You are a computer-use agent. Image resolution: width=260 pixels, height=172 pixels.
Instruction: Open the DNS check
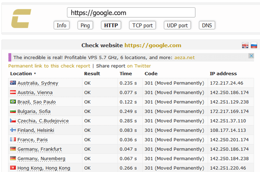(207, 25)
